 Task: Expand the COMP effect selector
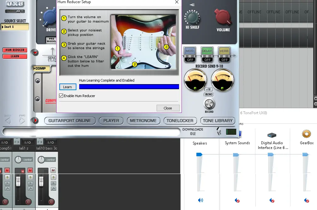(x=41, y=68)
